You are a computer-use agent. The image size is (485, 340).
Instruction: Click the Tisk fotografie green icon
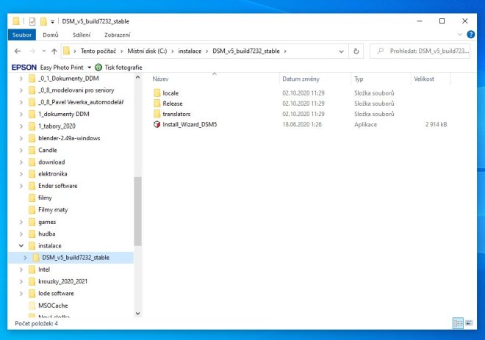98,68
